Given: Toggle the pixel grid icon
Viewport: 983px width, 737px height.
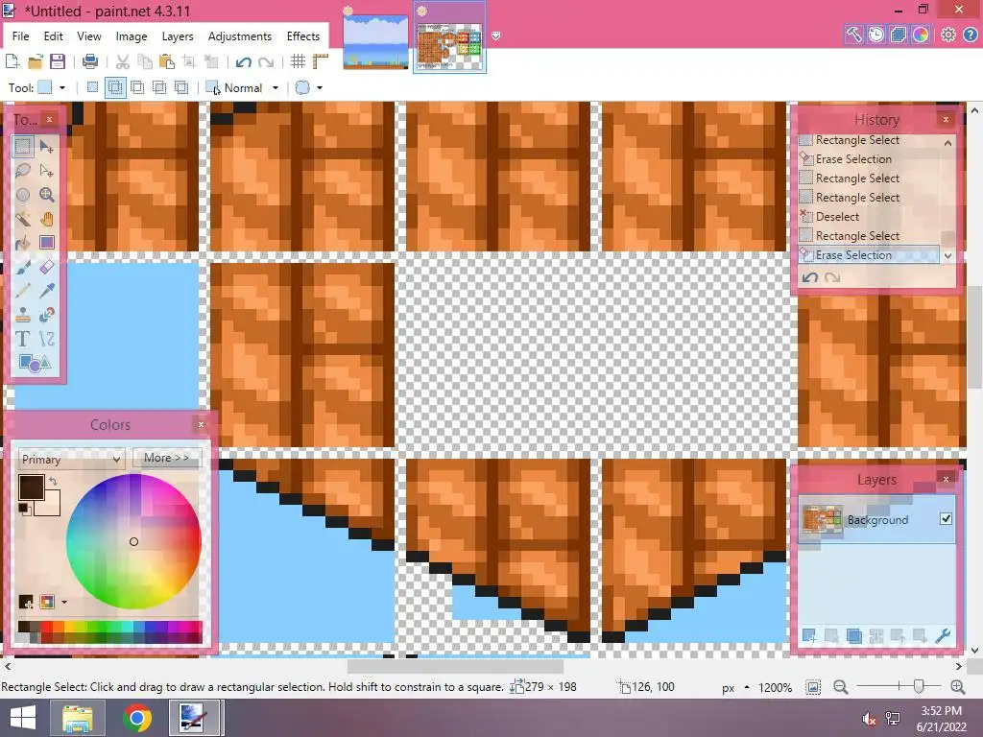Looking at the screenshot, I should click(298, 61).
